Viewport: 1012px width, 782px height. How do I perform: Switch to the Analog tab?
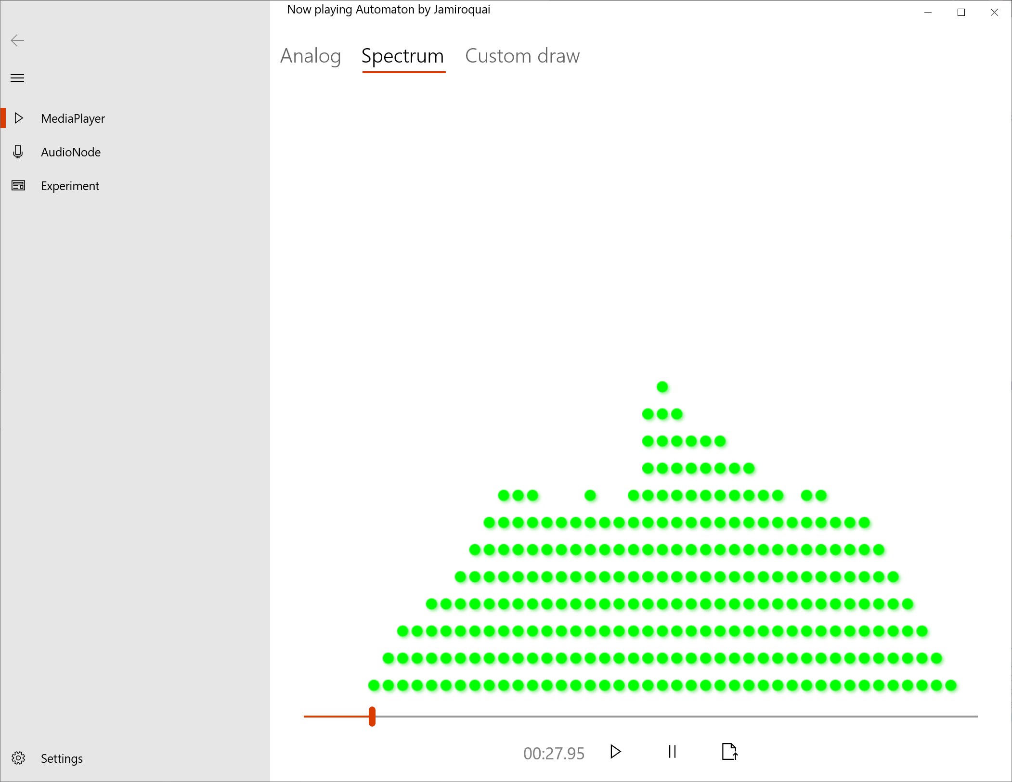311,56
